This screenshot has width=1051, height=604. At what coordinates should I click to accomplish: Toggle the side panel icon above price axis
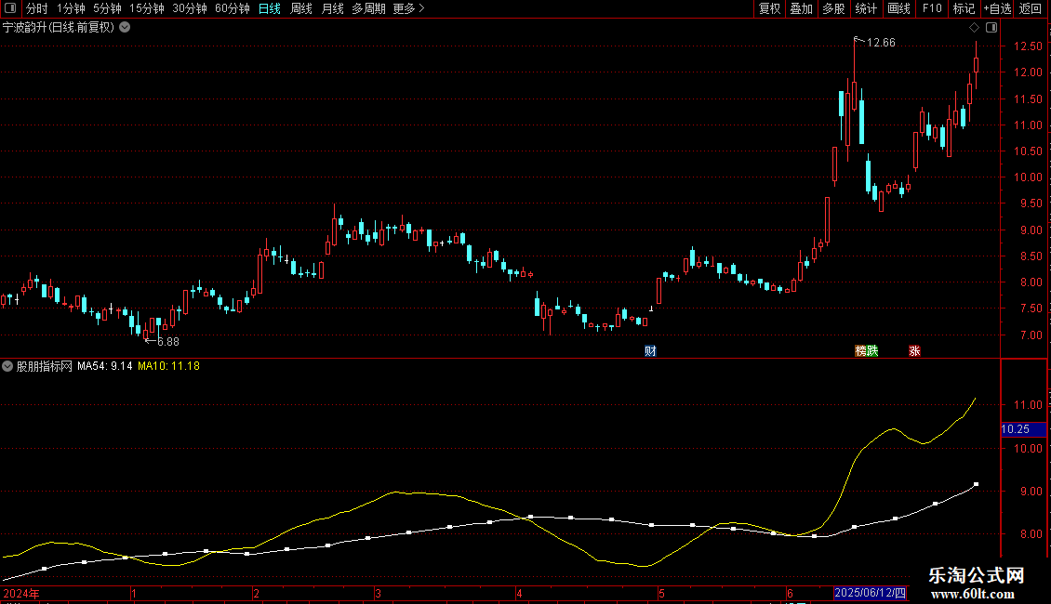point(991,28)
